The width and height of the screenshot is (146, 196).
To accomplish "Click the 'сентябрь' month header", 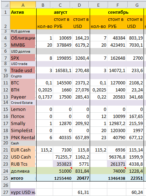I will click(117, 12).
